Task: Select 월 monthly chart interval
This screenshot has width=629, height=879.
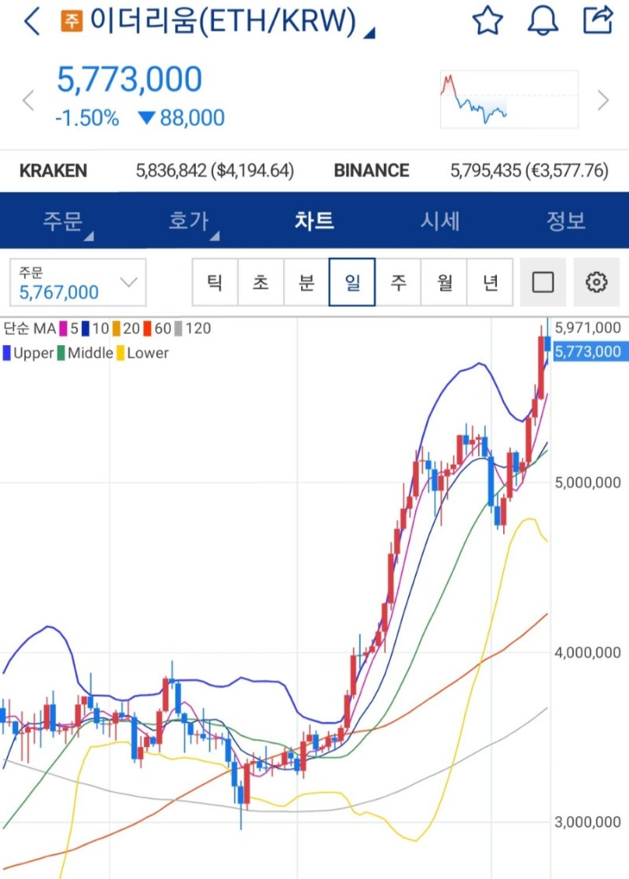Action: point(444,282)
